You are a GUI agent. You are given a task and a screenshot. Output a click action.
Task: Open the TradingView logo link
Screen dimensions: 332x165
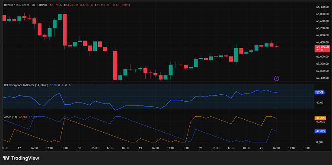[x=21, y=158]
